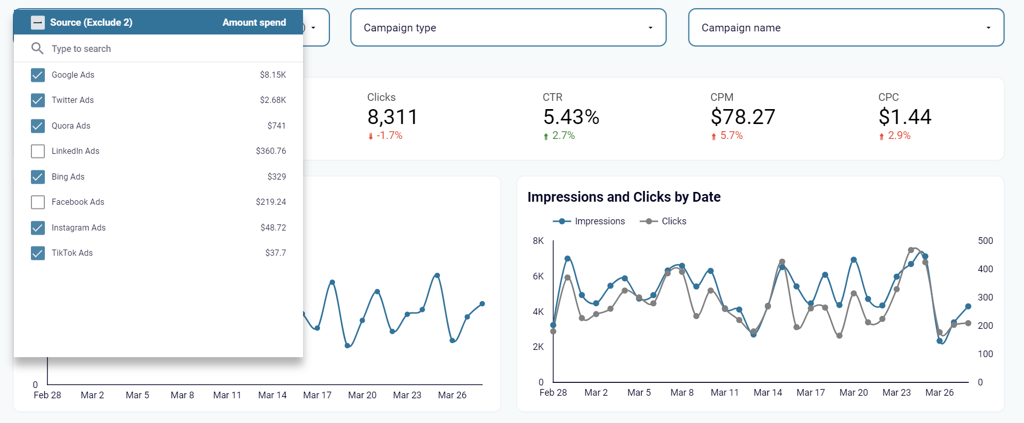The image size is (1024, 423).
Task: Click the Clicks decrease red arrow icon
Action: [x=371, y=136]
